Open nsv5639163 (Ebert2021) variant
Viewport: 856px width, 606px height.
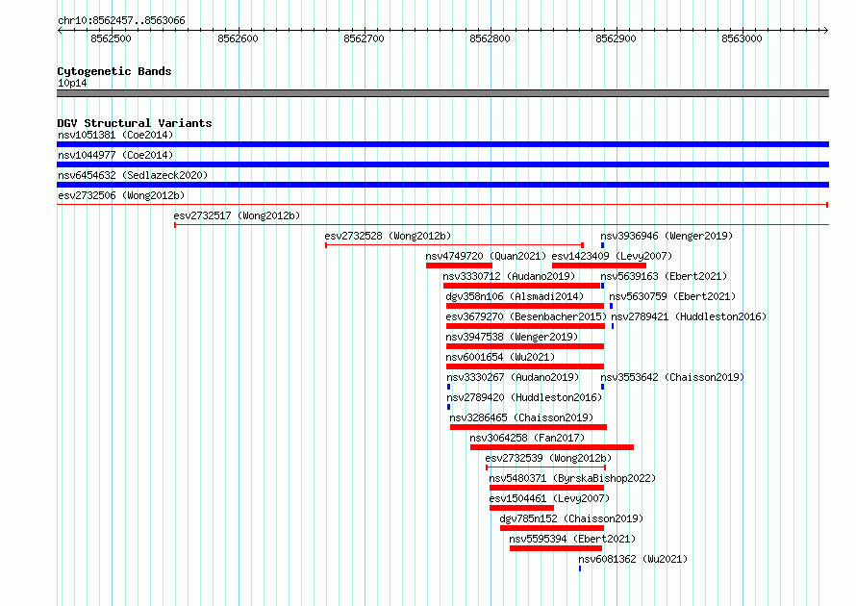click(x=664, y=276)
